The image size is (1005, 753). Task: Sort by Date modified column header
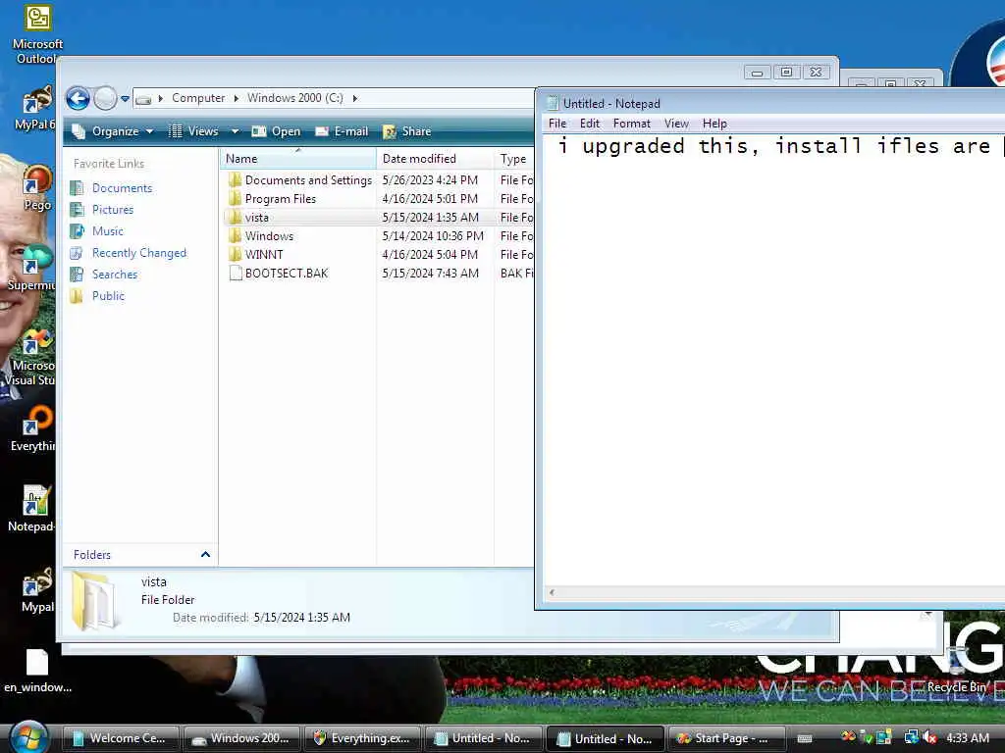436,159
